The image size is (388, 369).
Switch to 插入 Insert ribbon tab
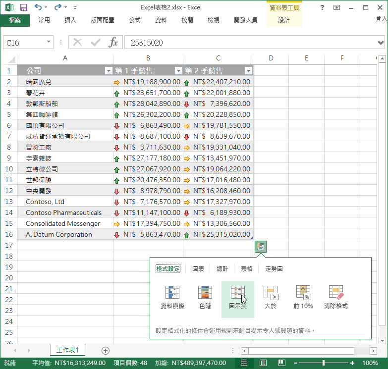coord(70,20)
